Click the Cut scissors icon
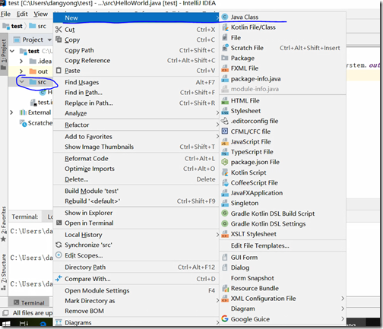The width and height of the screenshot is (383, 329). [x=59, y=30]
